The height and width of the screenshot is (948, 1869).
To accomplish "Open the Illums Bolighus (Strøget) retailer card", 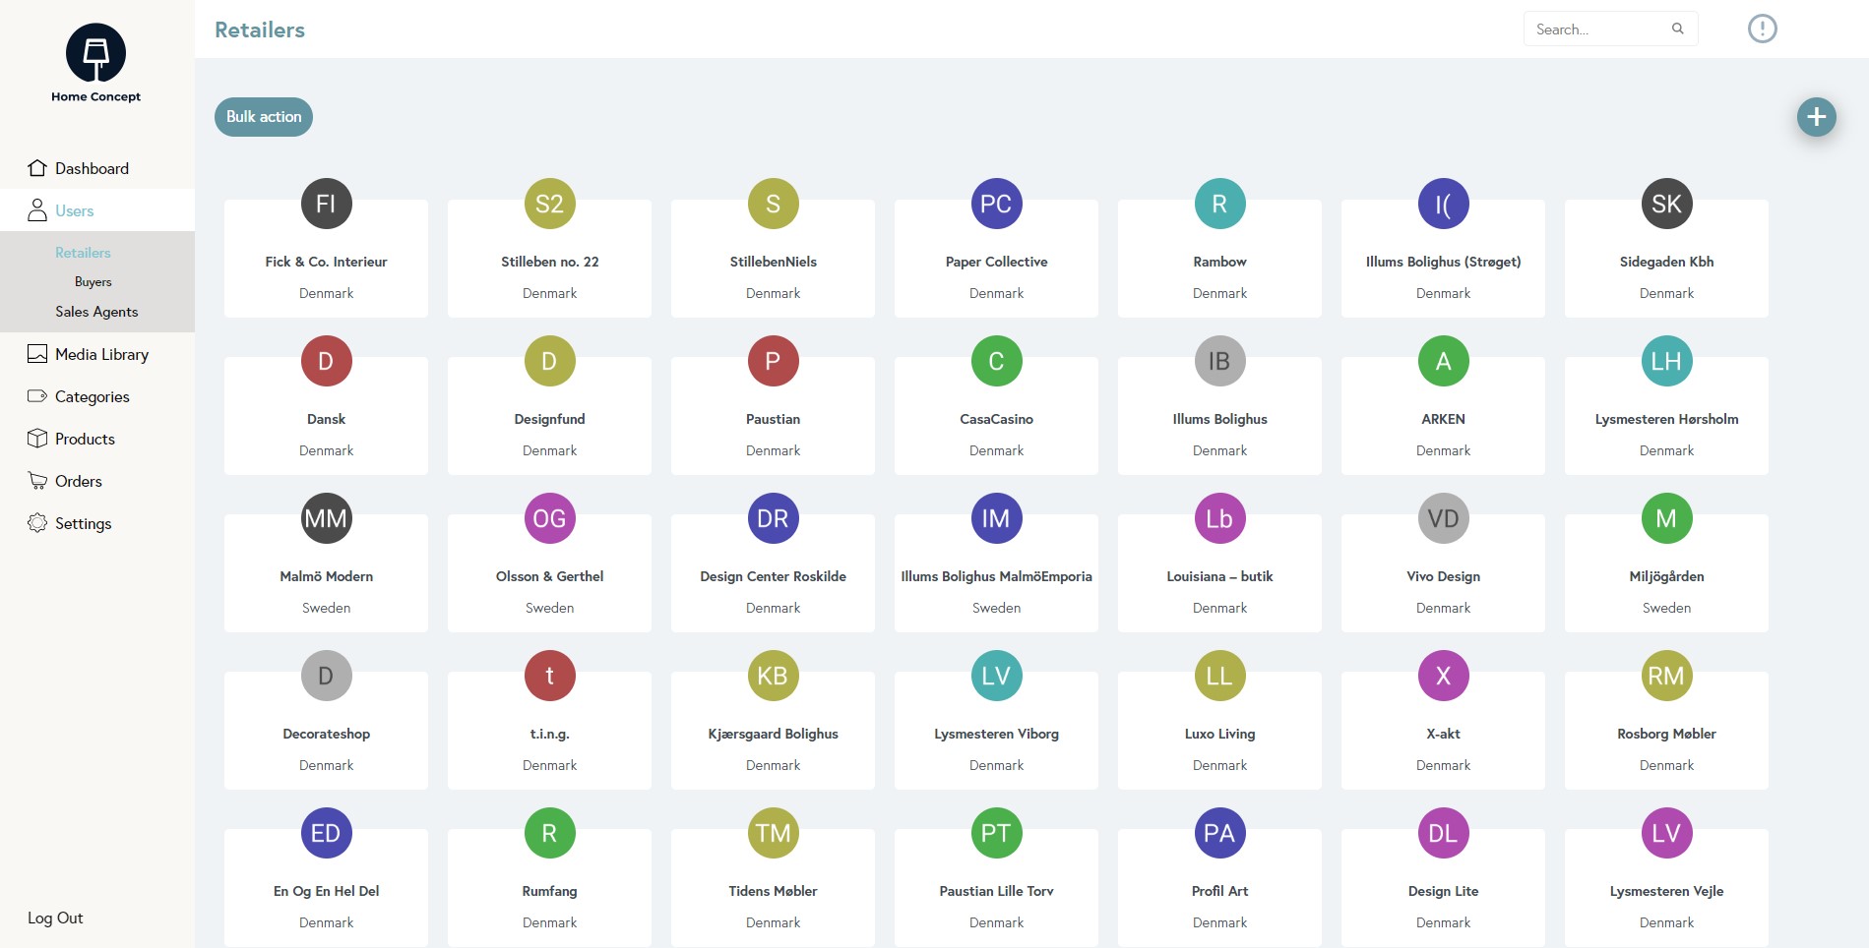I will tap(1443, 259).
